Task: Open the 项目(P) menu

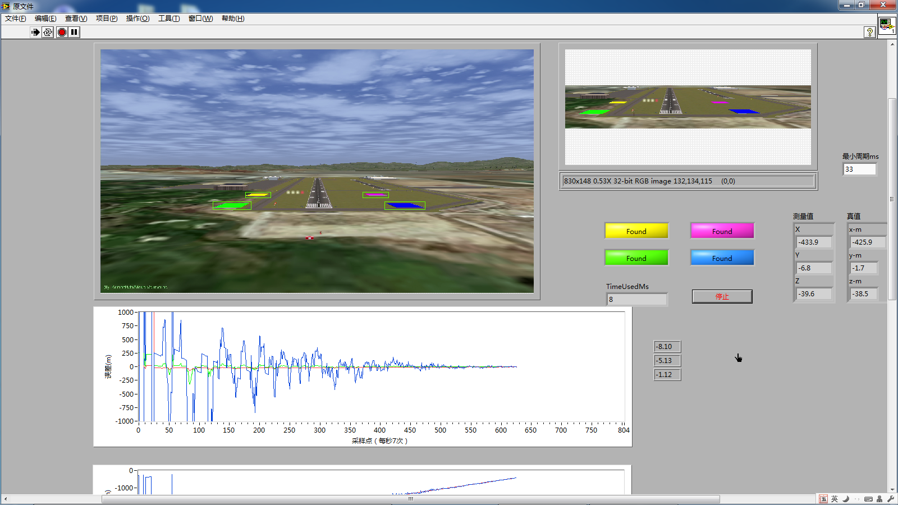Action: [x=107, y=19]
